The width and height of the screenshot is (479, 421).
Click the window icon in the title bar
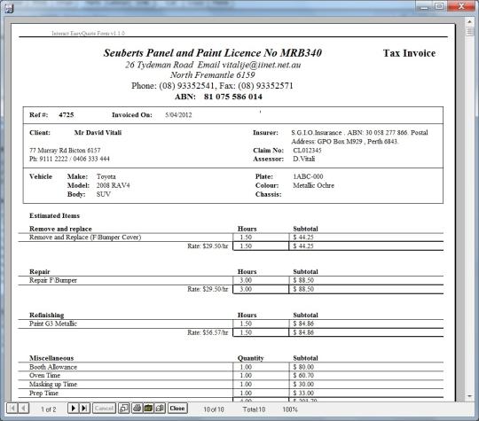[x=9, y=8]
